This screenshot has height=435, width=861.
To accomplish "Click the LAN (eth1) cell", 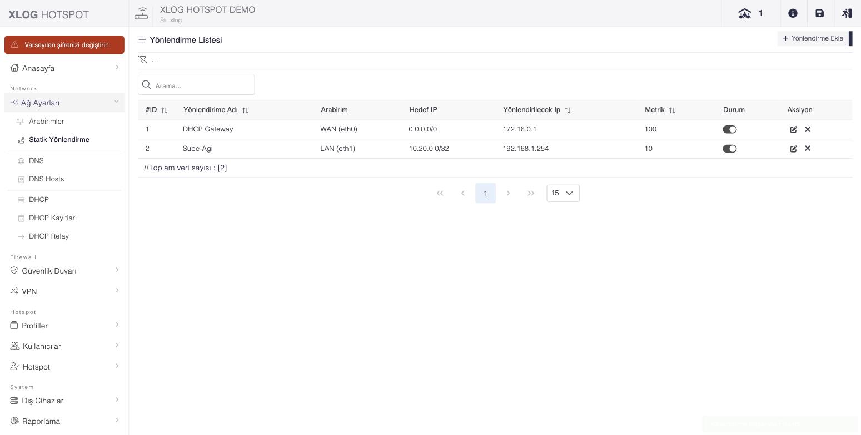I will [x=337, y=149].
